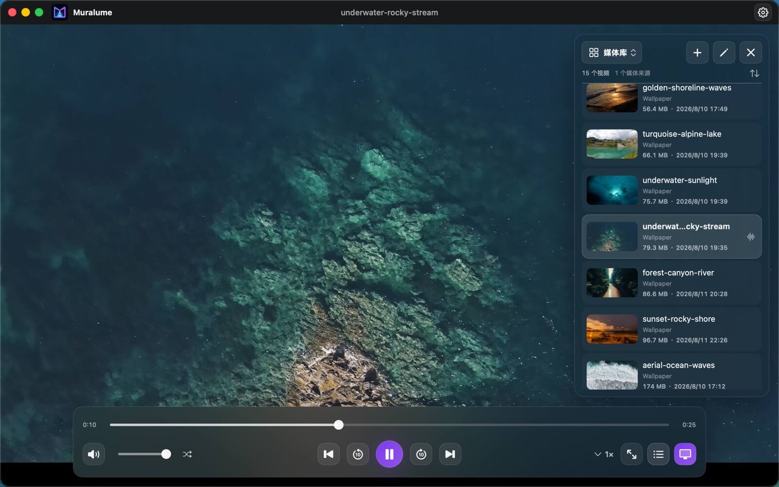This screenshot has width=779, height=487.
Task: Skip to the previous video
Action: [329, 454]
